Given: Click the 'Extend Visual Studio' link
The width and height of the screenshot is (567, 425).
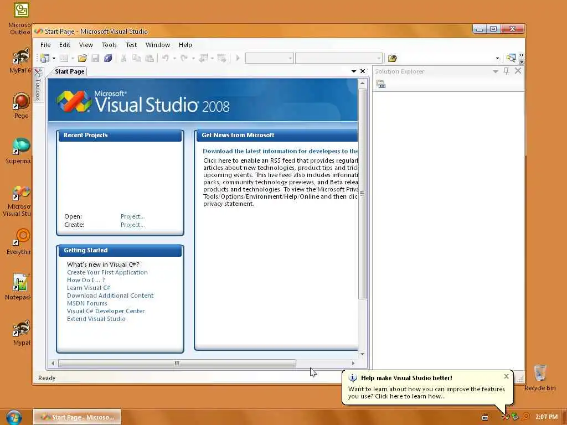Looking at the screenshot, I should 96,319.
